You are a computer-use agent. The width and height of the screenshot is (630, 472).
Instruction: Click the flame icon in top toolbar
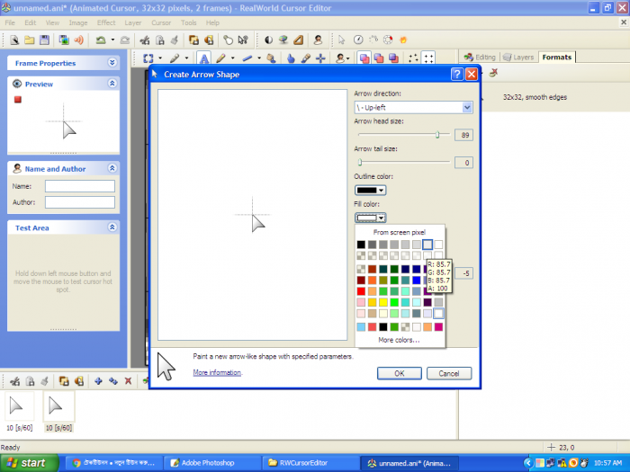click(x=403, y=40)
